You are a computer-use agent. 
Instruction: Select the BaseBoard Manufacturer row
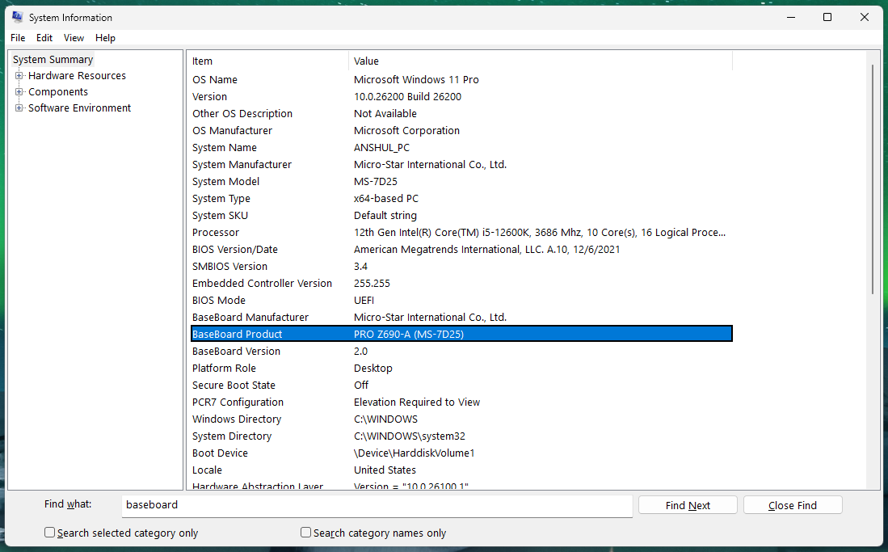461,318
